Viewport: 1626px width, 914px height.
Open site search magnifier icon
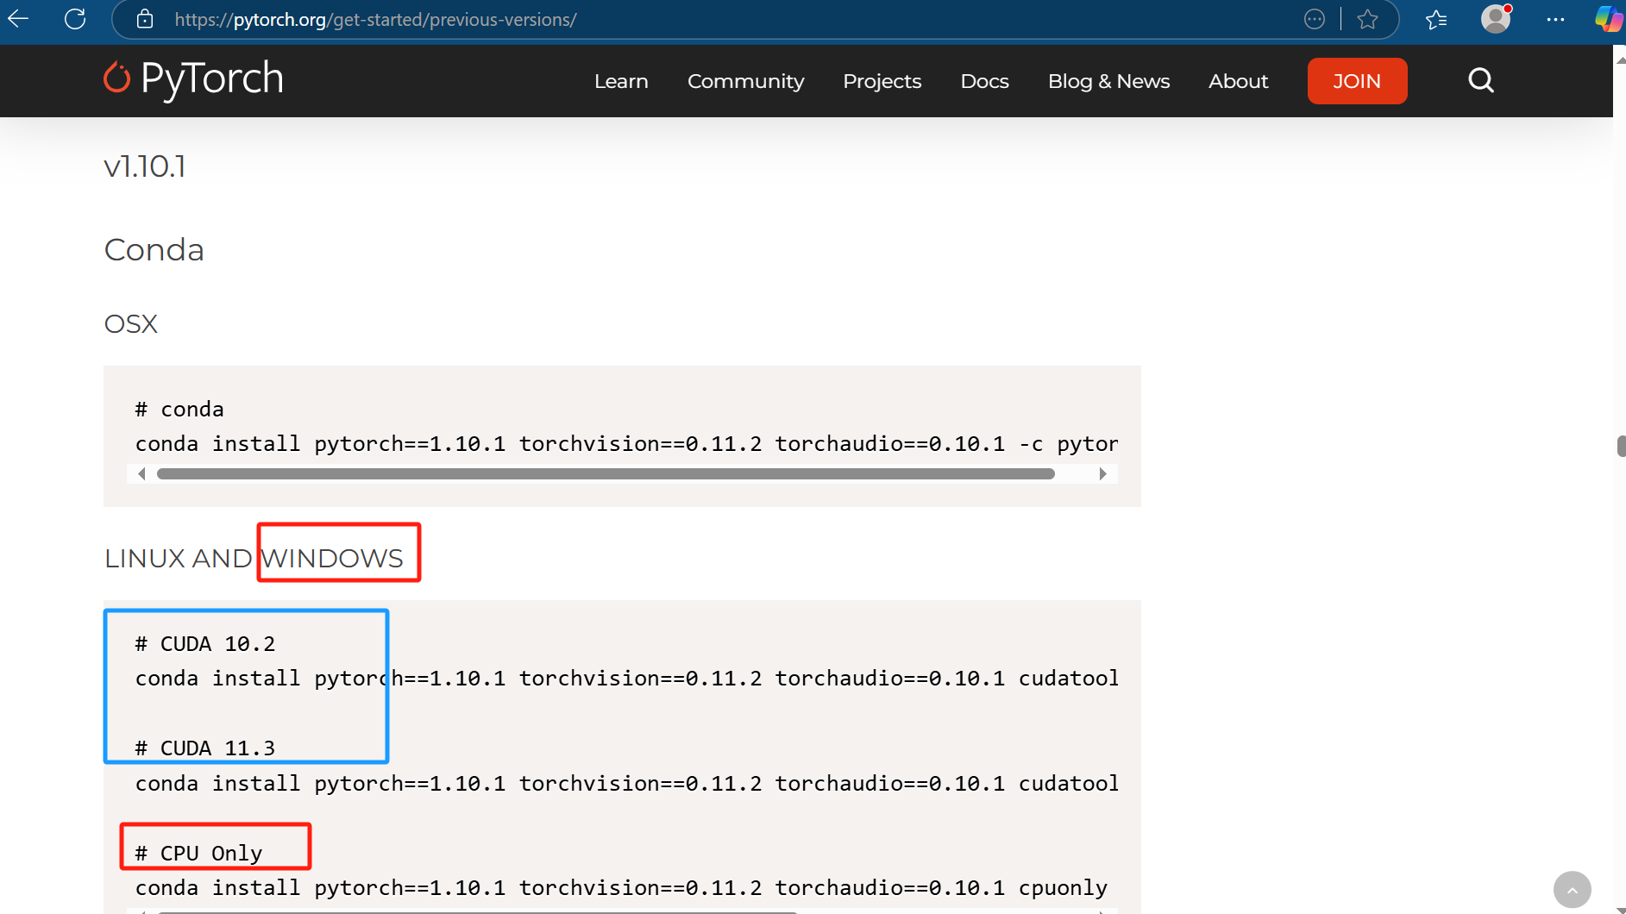(x=1481, y=80)
